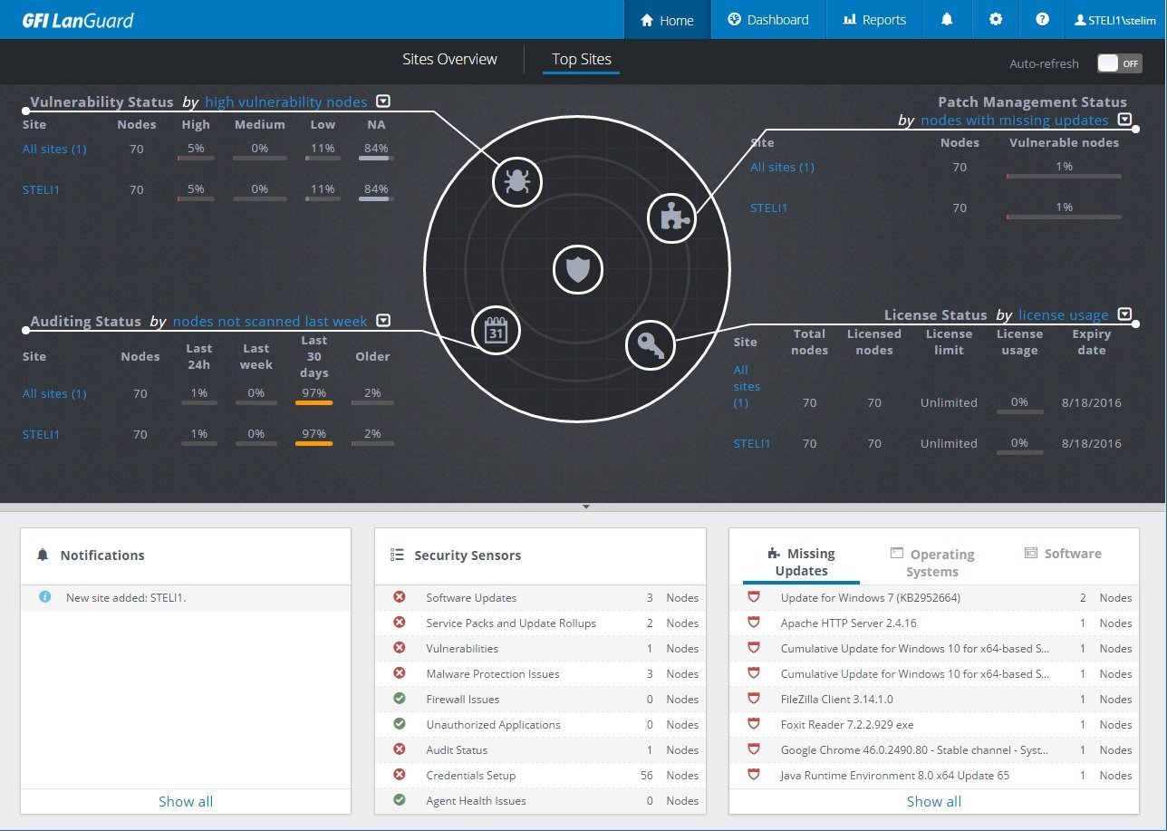Open the Patch Management Status filter dropdown
Image resolution: width=1167 pixels, height=831 pixels.
click(1124, 120)
